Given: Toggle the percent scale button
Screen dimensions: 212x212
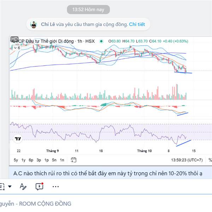Looking at the screenshot, I should tap(210, 160).
